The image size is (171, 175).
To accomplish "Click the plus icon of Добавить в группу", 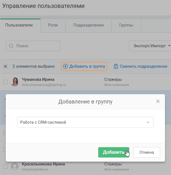I will 65,66.
